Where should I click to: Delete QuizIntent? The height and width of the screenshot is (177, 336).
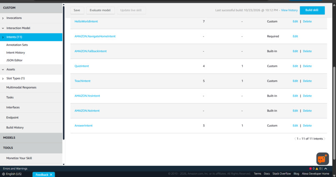[x=307, y=66]
